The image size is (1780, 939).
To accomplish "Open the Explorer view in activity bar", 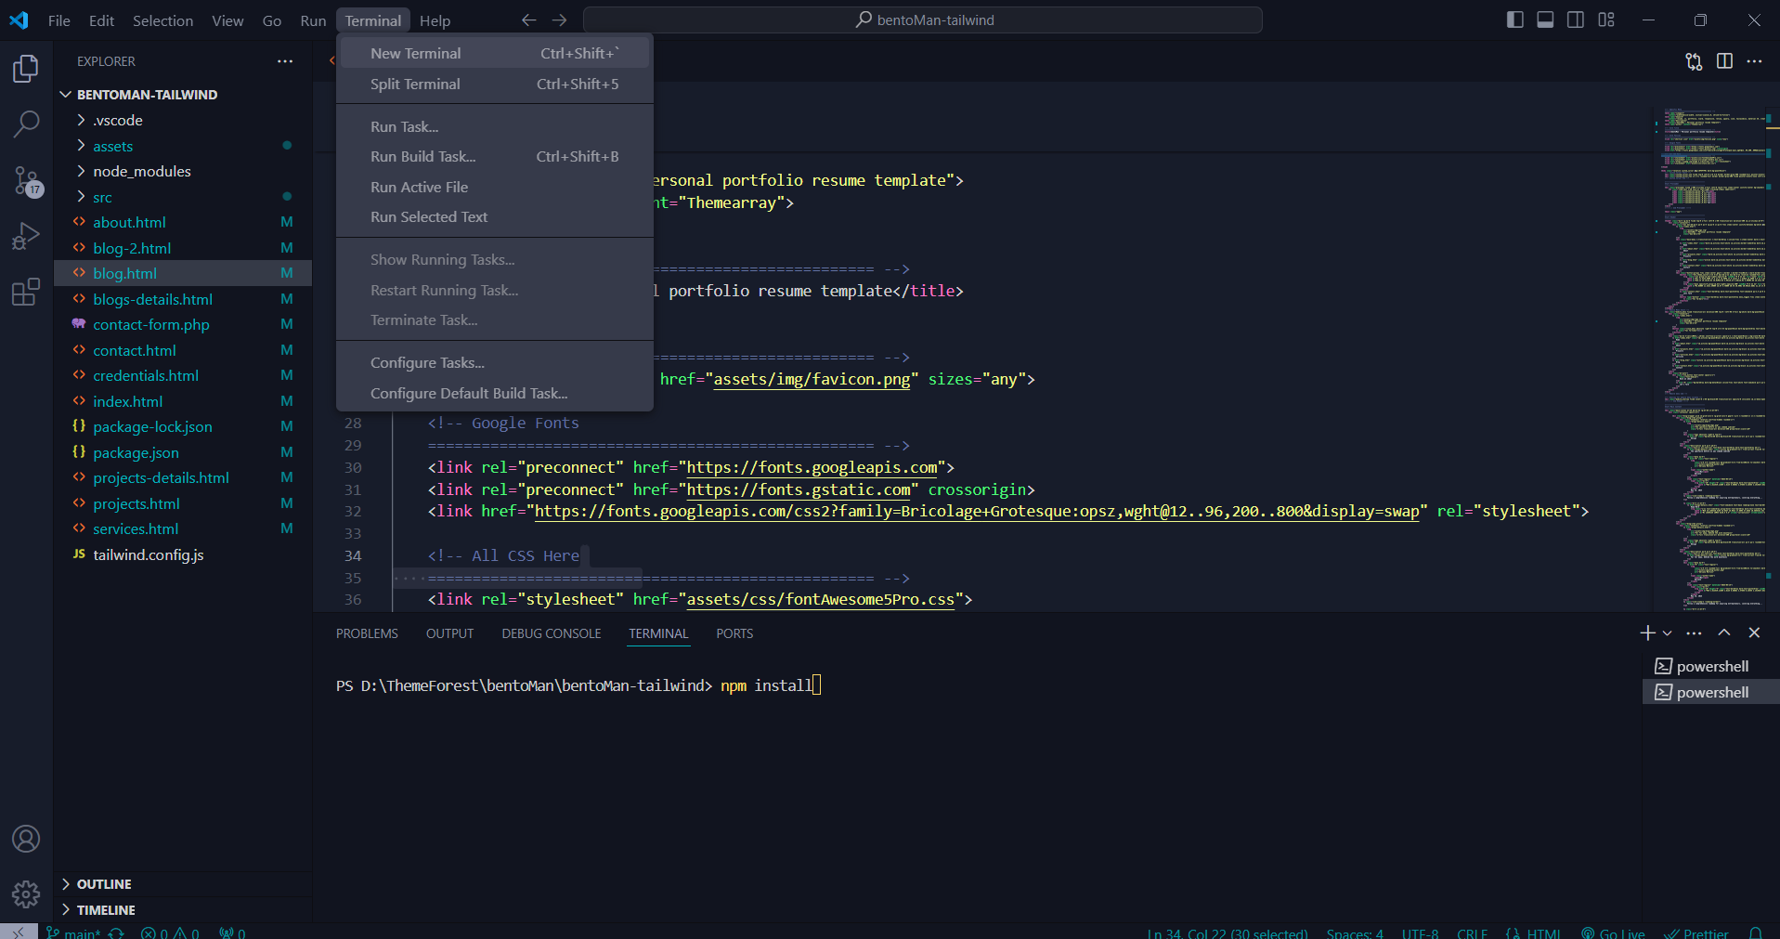I will click(x=26, y=69).
